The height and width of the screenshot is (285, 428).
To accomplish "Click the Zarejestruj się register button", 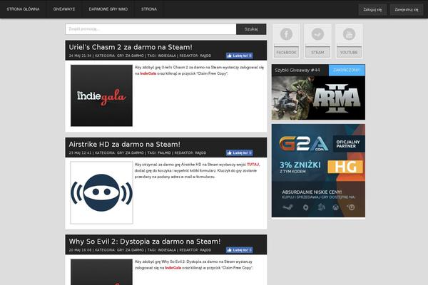I will pos(406,9).
